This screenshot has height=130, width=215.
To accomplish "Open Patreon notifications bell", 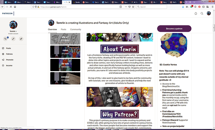I will click(196, 13).
